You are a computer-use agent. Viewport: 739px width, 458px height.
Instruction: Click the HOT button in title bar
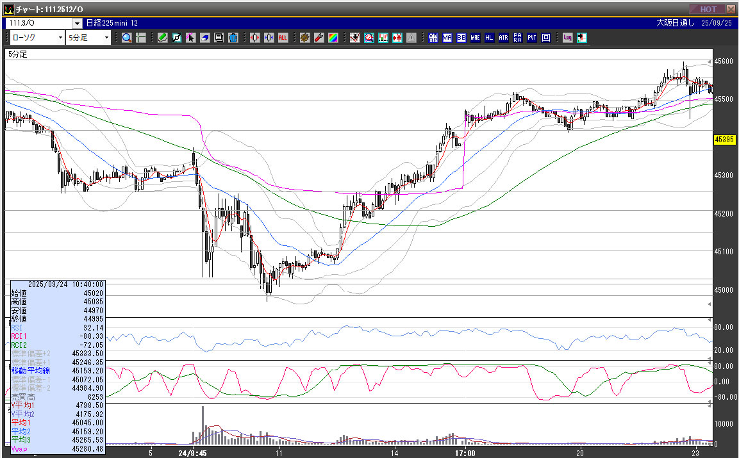[708, 9]
